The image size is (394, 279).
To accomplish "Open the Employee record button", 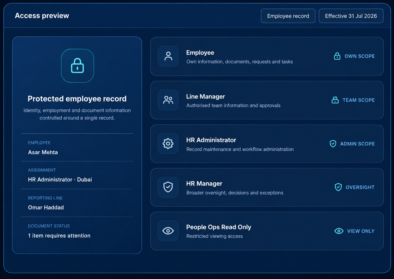I will coord(288,16).
